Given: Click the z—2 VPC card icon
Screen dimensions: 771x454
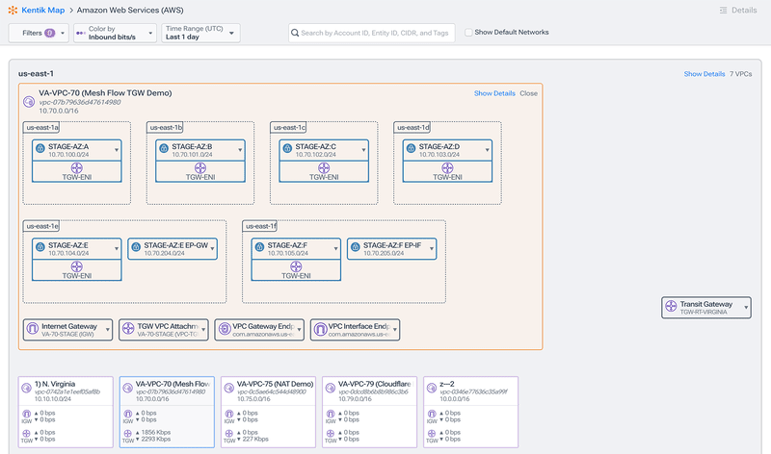Looking at the screenshot, I should (x=431, y=388).
